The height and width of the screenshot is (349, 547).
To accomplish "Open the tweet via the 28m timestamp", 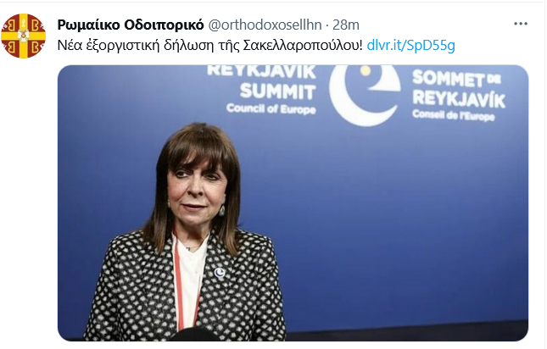I will (346, 25).
